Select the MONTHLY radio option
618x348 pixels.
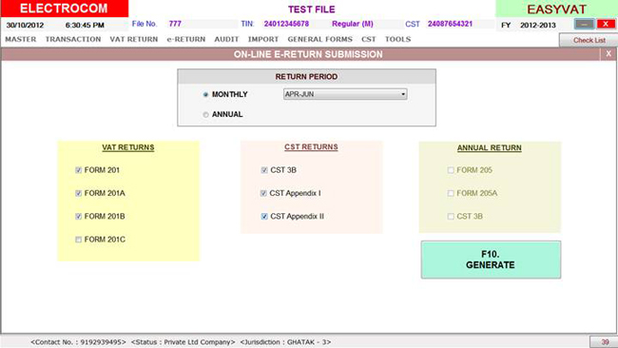pos(205,94)
